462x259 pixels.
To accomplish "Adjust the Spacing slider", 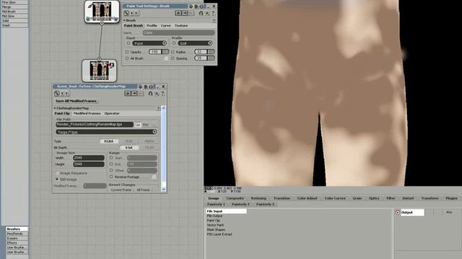I will pyautogui.click(x=204, y=58).
